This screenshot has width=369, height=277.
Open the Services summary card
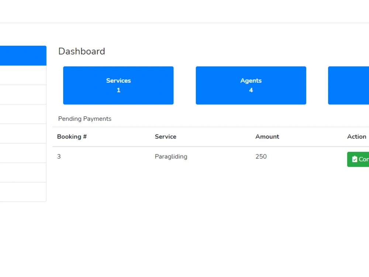pos(118,85)
